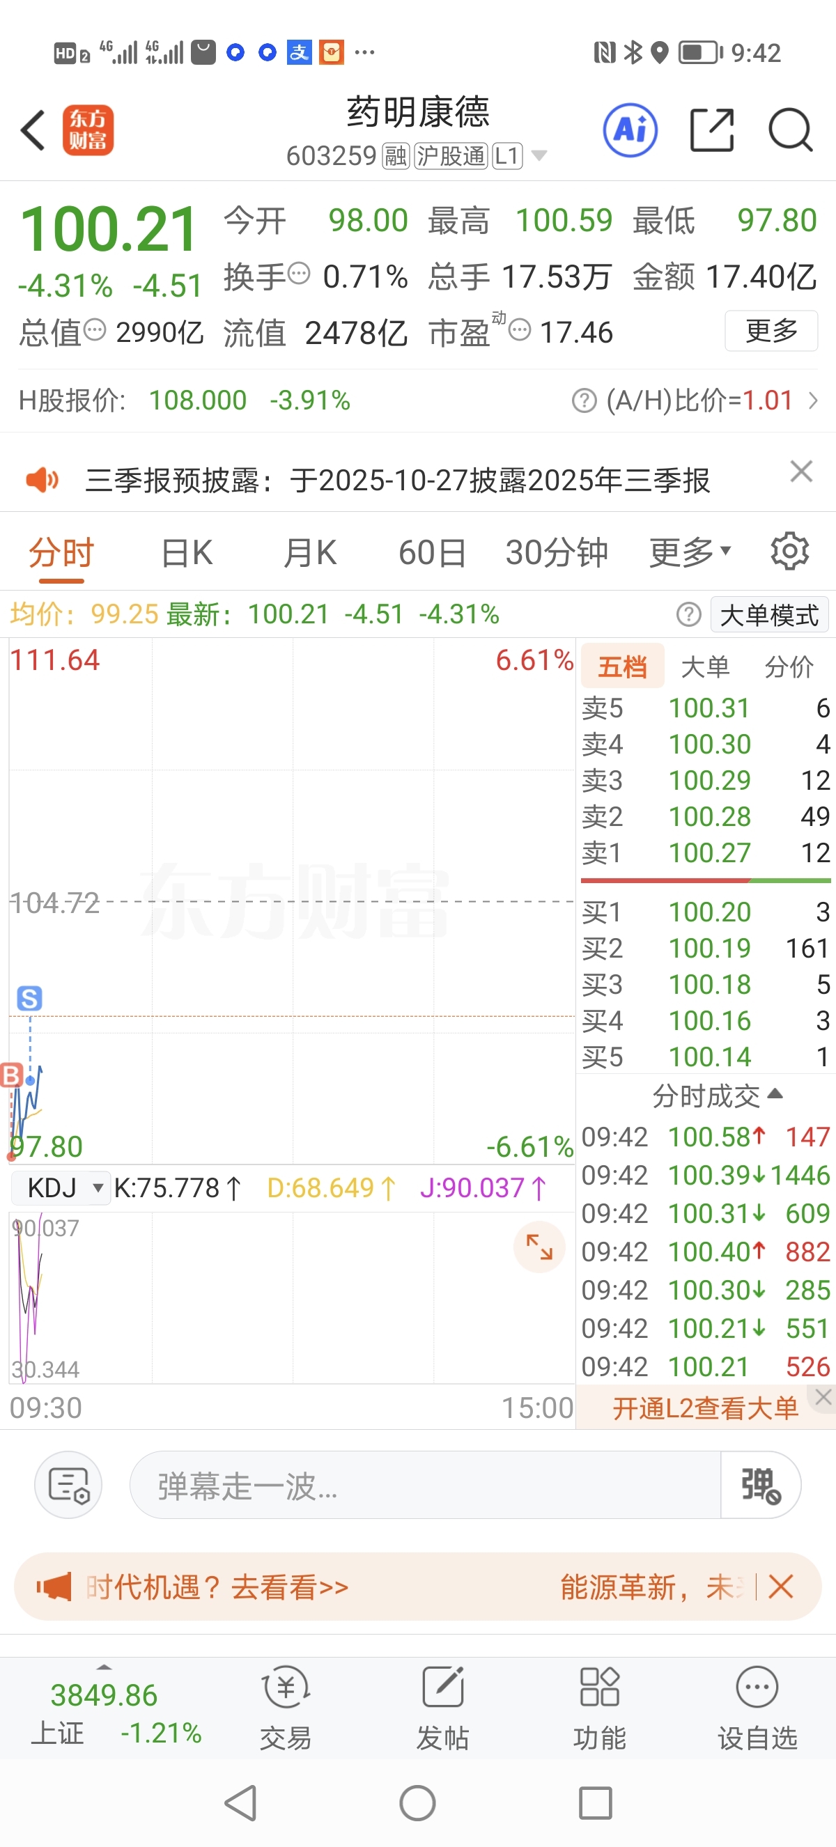836x1847 pixels.
Task: Open the 时代机遇？去看看>> link
Action: 217,1587
